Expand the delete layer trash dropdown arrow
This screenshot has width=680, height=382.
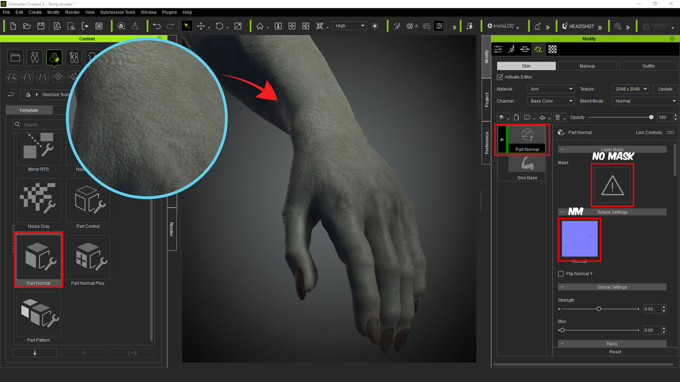pos(565,118)
